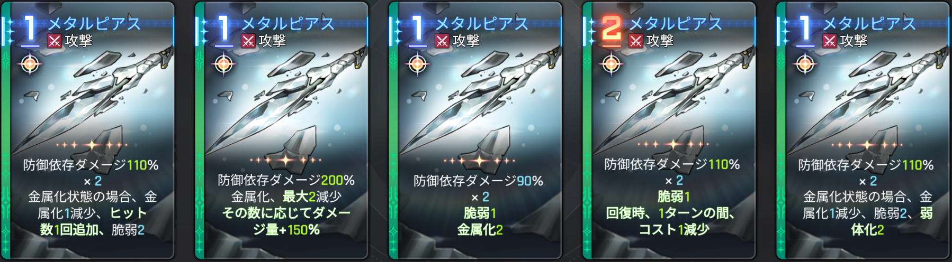This screenshot has height=262, width=952.
Task: Select the card with 200% defense-based damage
Action: (x=282, y=130)
